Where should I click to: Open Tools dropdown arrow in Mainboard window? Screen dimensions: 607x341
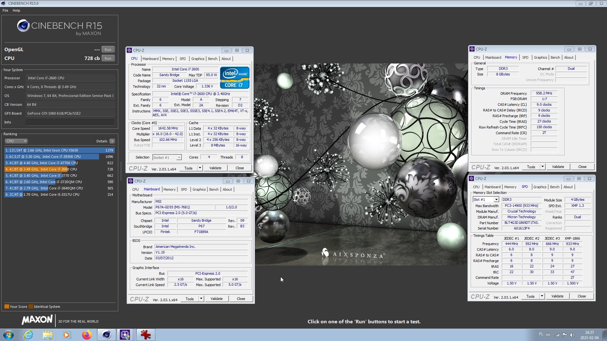coord(201,299)
